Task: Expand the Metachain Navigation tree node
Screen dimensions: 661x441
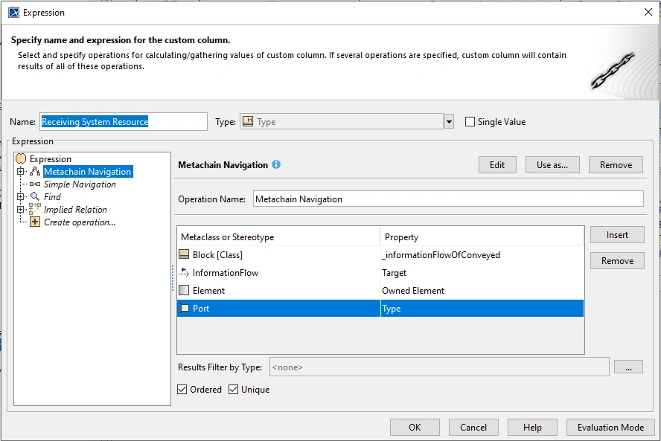Action: [x=21, y=172]
